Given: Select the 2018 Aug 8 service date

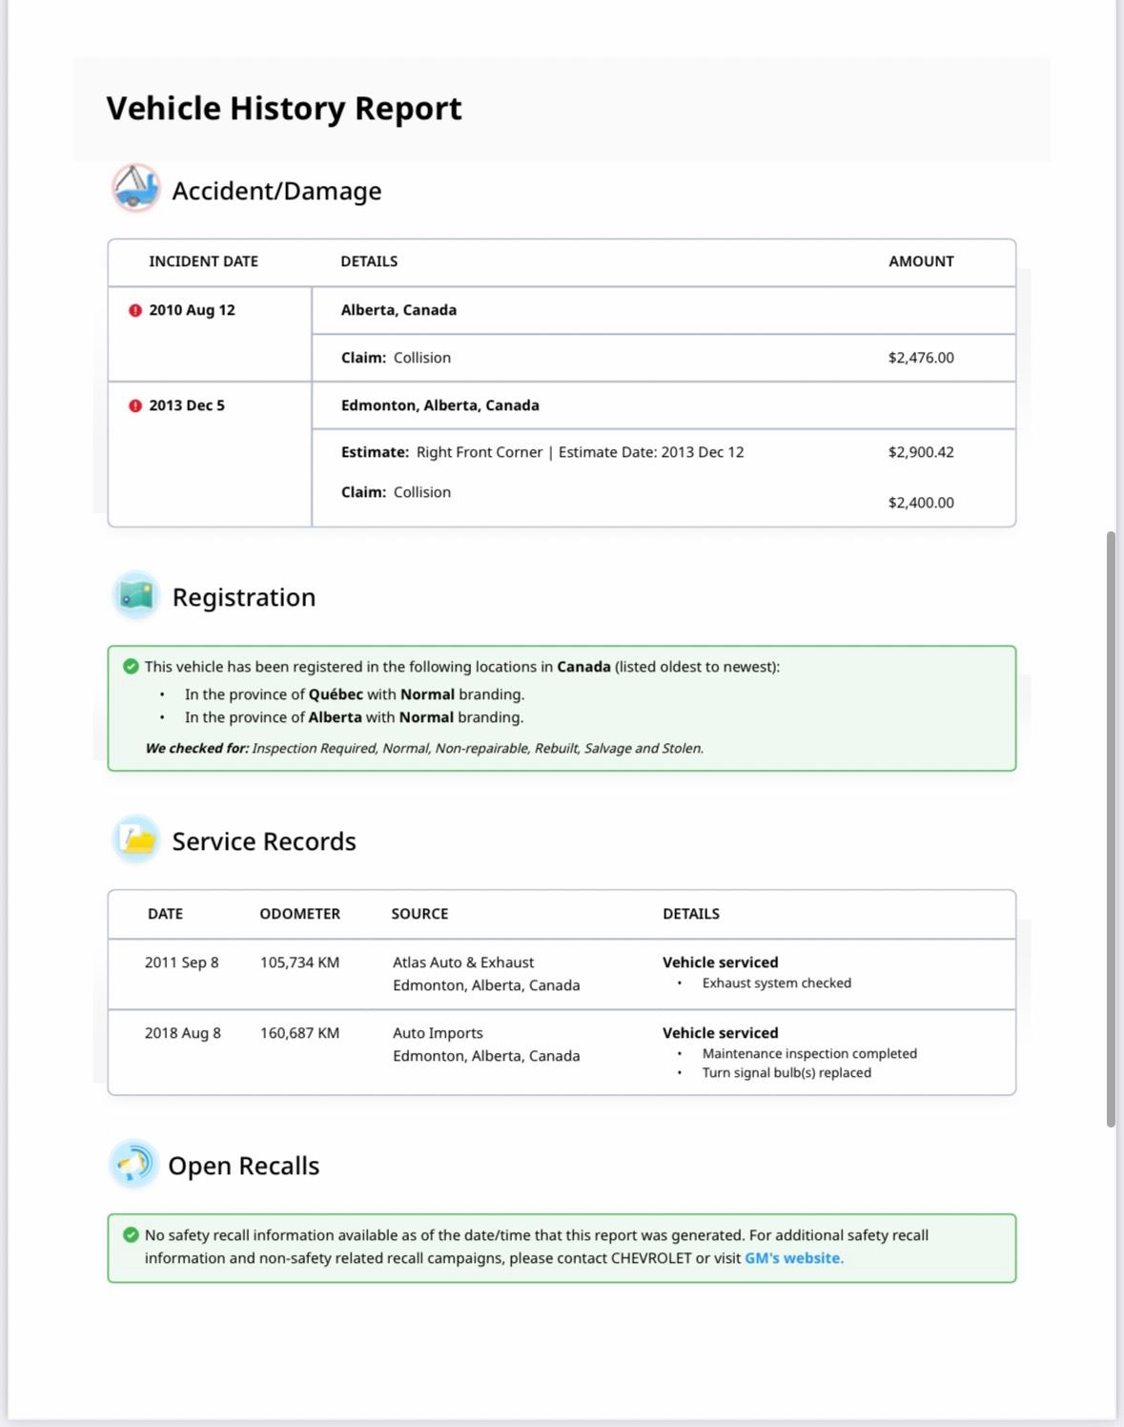Looking at the screenshot, I should coord(182,1033).
